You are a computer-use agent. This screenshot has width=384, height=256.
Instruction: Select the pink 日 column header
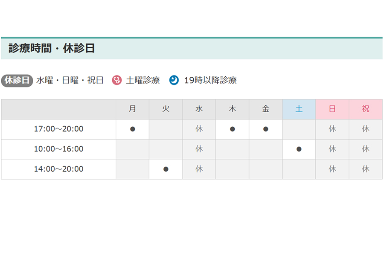tap(332, 109)
